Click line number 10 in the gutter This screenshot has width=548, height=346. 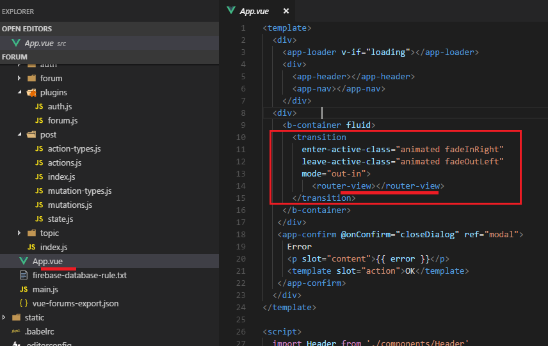tap(241, 138)
